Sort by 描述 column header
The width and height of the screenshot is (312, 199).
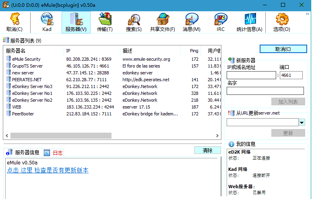pos(151,51)
